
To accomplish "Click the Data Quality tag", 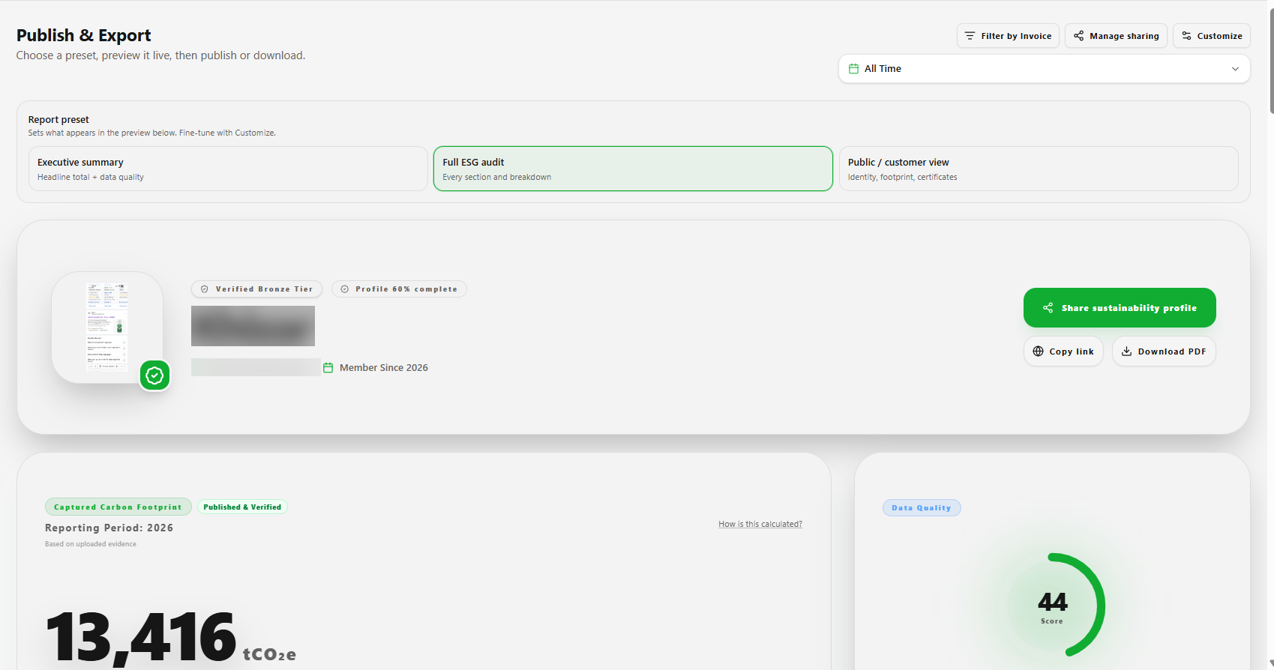I will pyautogui.click(x=922, y=508).
